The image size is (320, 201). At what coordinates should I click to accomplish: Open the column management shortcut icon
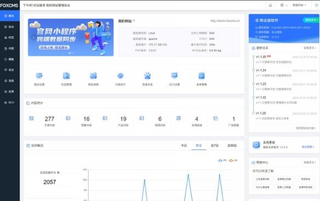click(x=66, y=76)
